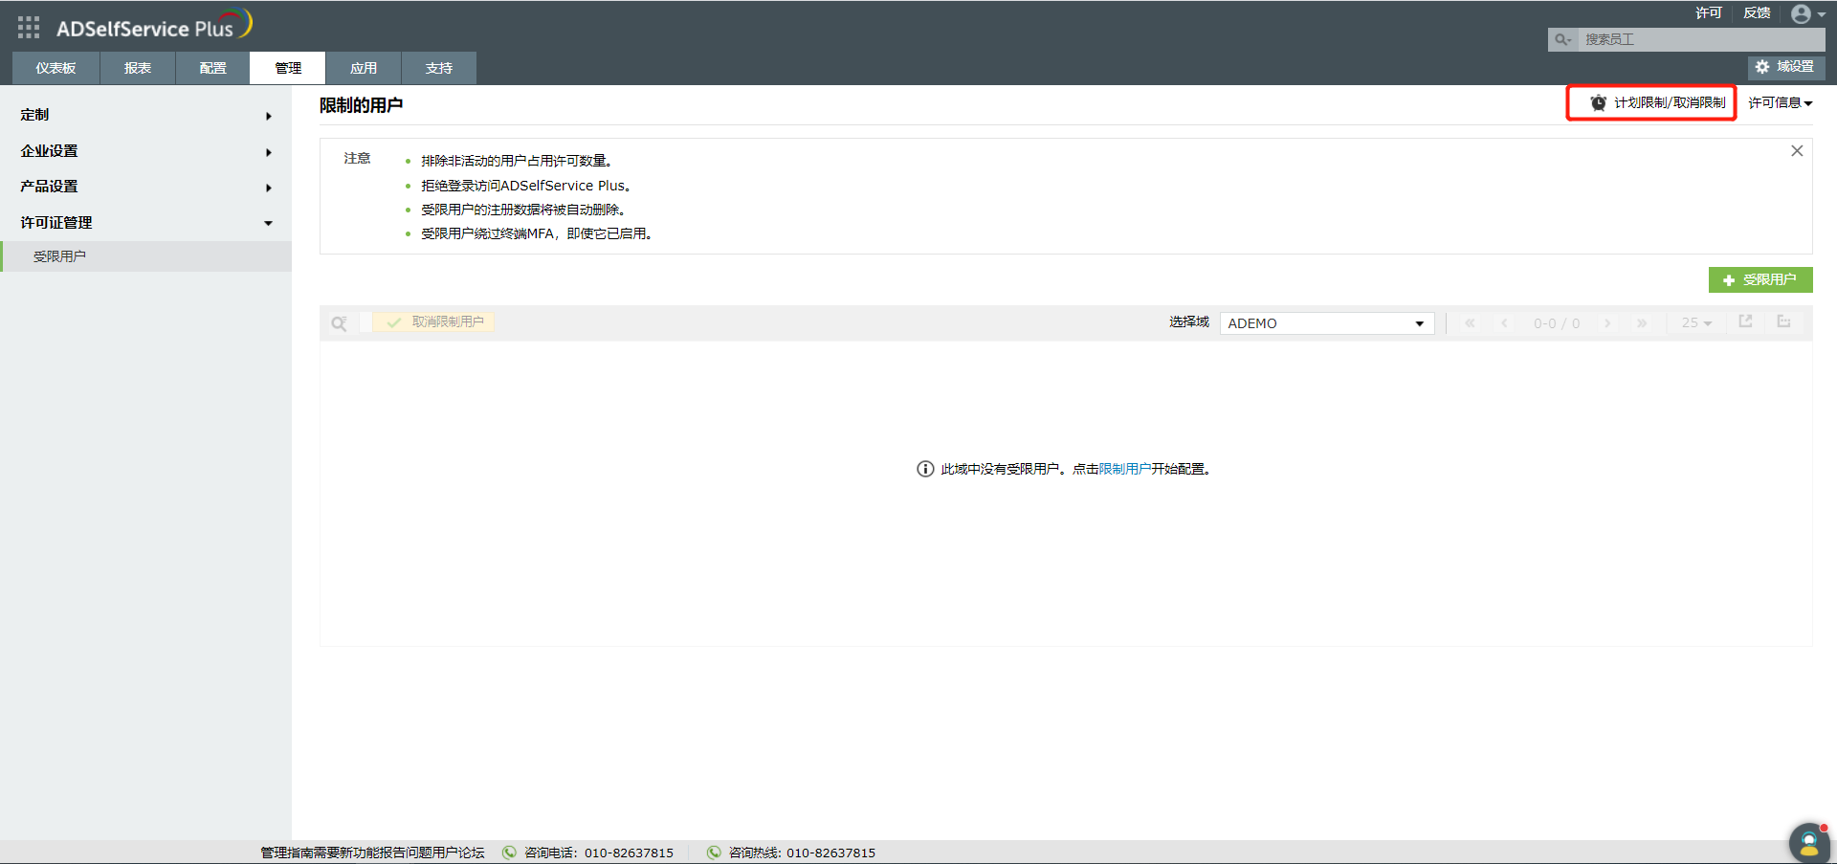The width and height of the screenshot is (1837, 864).
Task: Click the info icon in the empty message
Action: pyautogui.click(x=925, y=469)
